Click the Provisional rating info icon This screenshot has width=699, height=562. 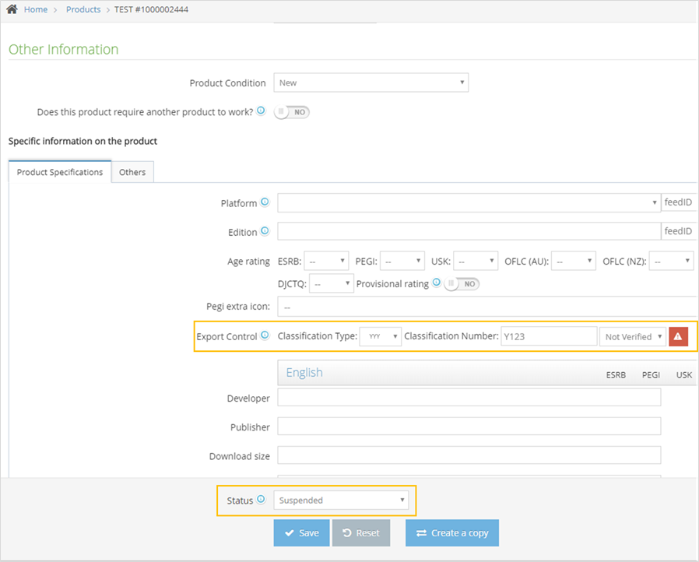click(x=437, y=283)
